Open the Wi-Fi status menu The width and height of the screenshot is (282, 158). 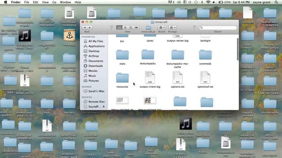click(208, 2)
